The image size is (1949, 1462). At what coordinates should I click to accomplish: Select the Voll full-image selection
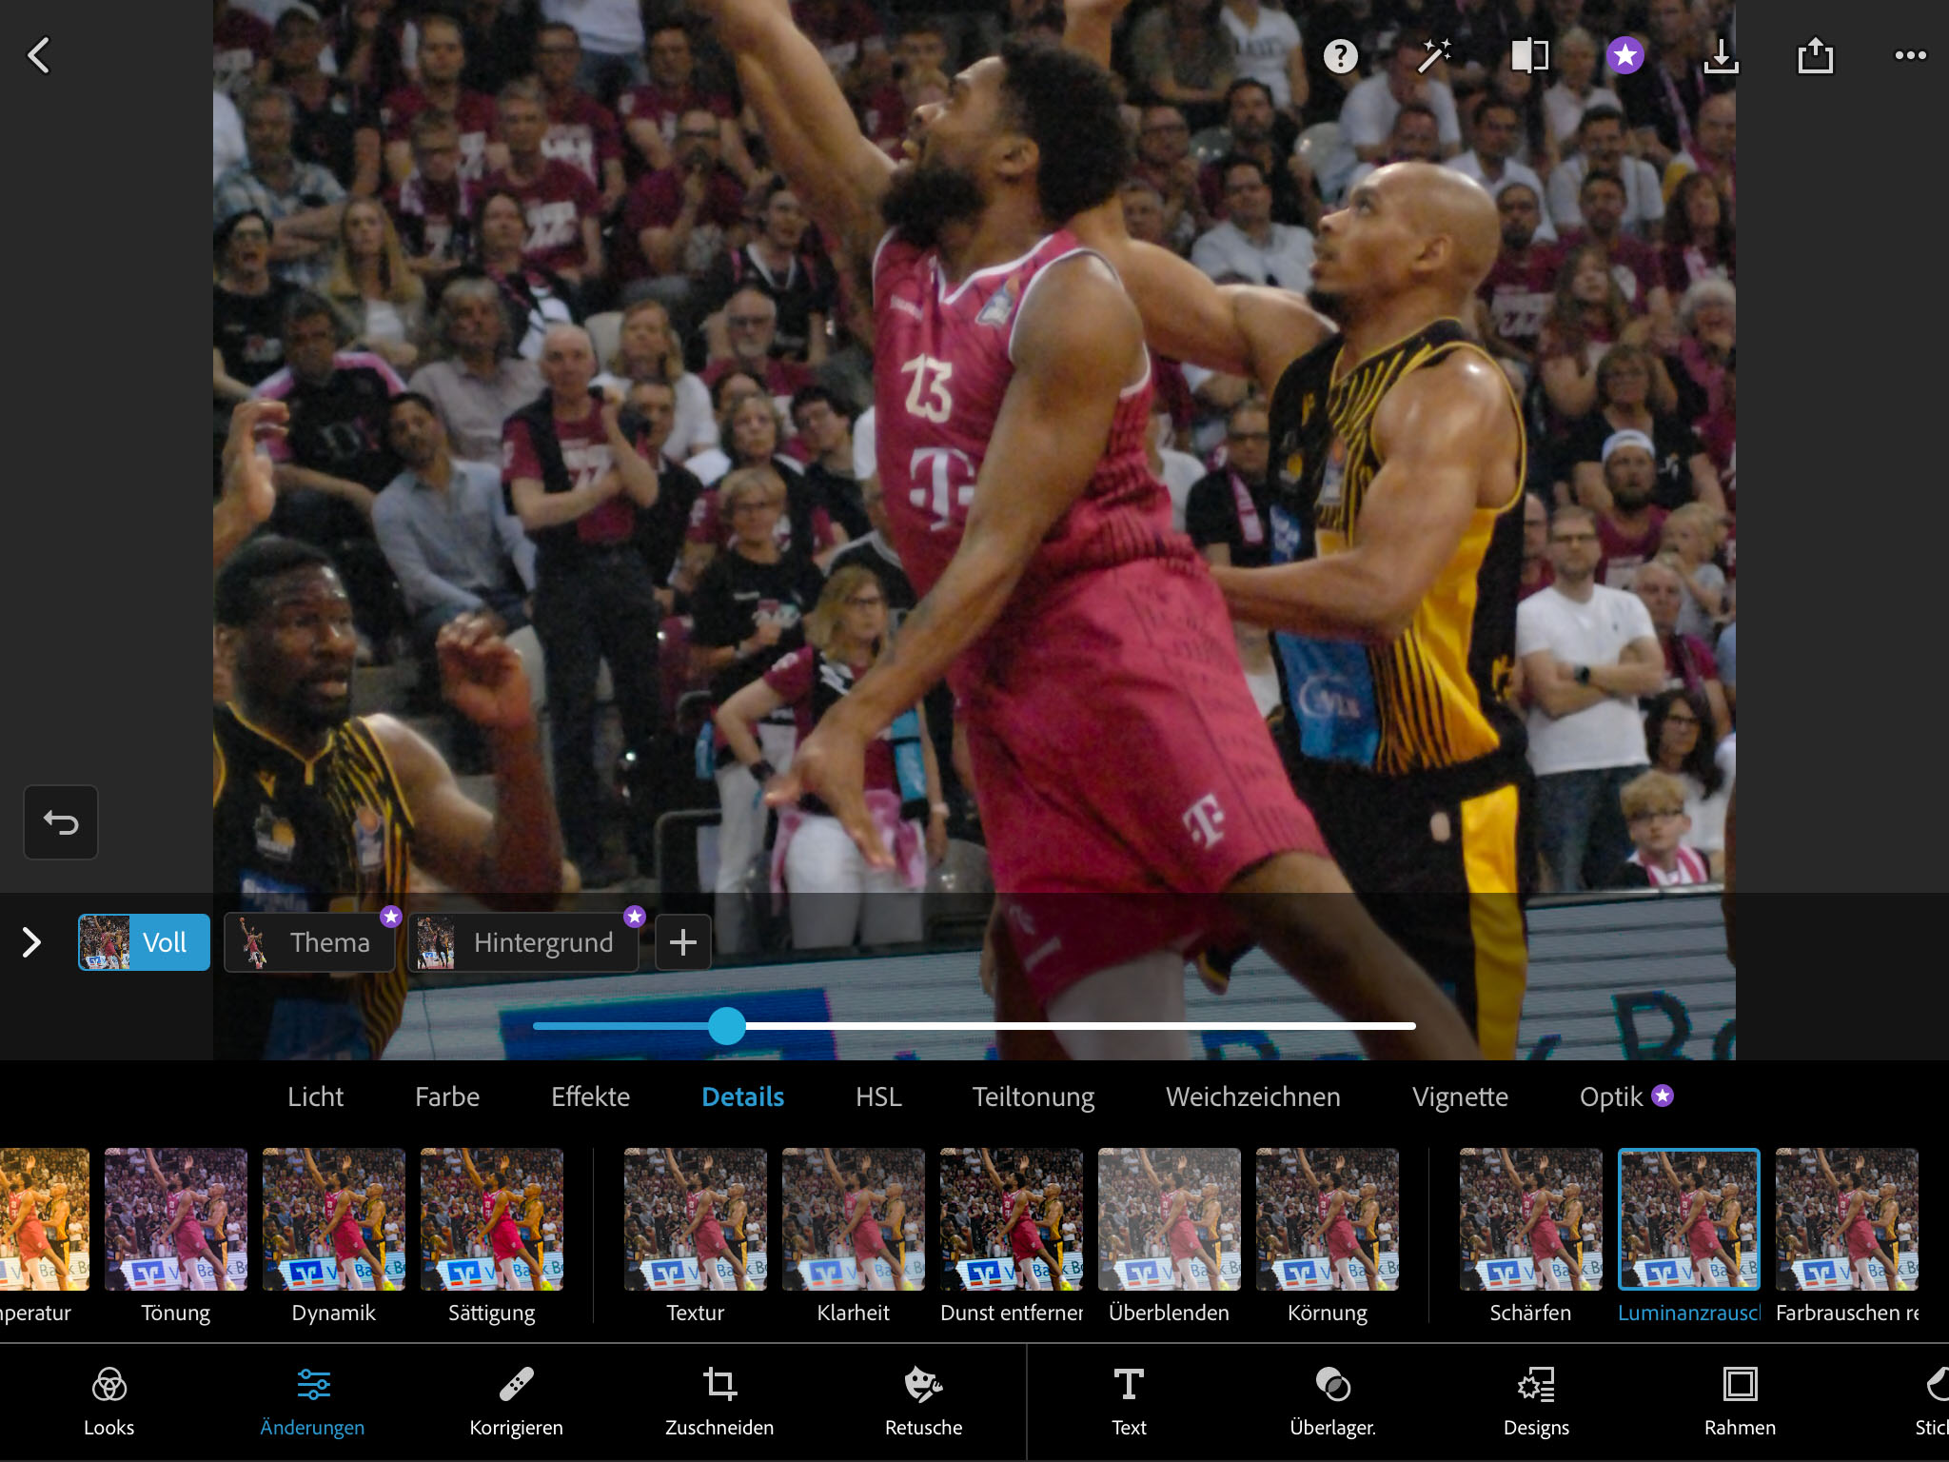[144, 942]
